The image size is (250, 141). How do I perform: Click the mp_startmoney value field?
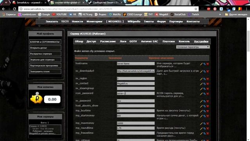coord(136,116)
